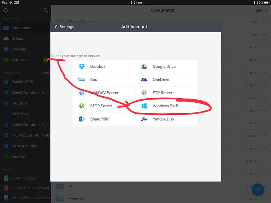This screenshot has width=271, height=203.
Task: Open recent Hanan Edw...aftonemap file
Action: tap(25, 198)
